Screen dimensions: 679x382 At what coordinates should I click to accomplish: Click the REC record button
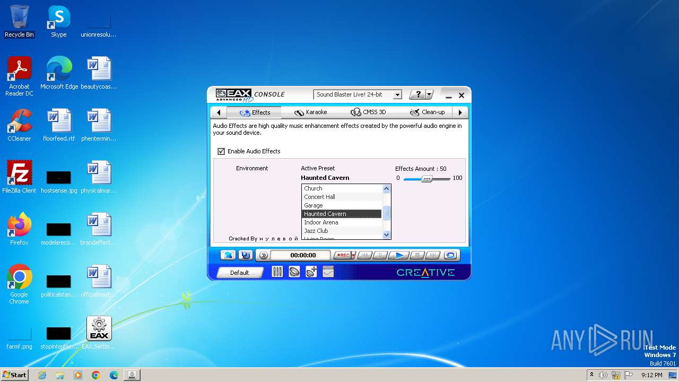point(343,255)
